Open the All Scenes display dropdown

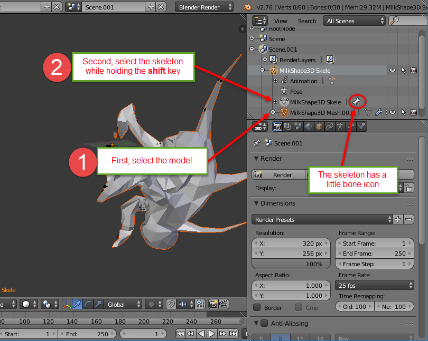tap(354, 21)
